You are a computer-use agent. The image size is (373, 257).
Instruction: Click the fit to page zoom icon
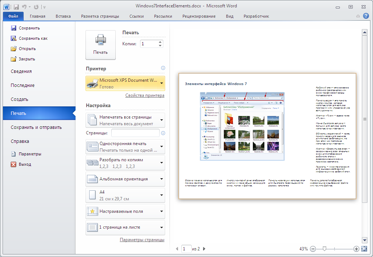364,249
